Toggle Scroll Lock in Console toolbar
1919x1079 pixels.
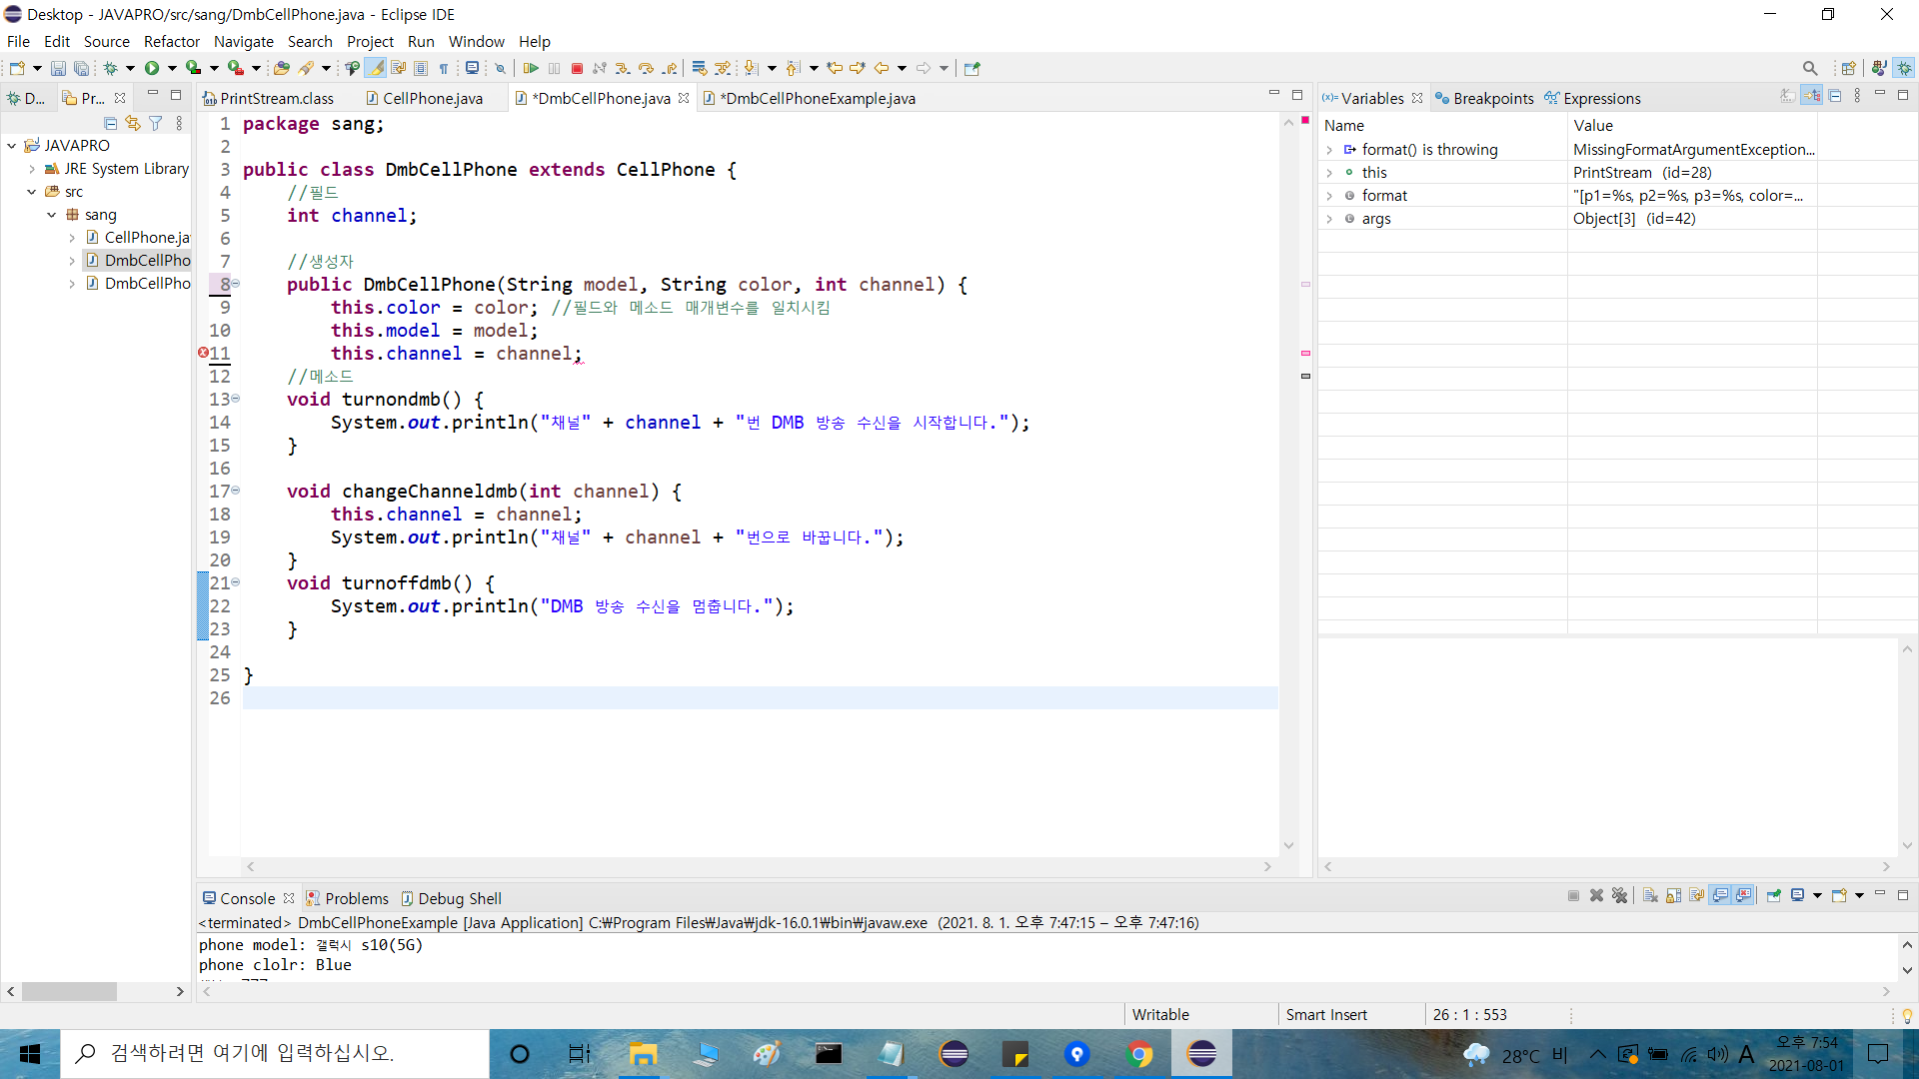click(1673, 895)
